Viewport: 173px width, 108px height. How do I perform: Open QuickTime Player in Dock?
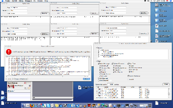click(x=69, y=105)
